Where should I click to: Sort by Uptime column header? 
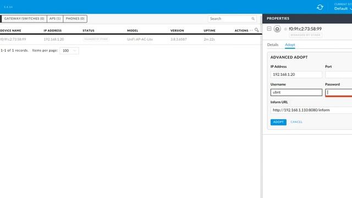(210, 31)
